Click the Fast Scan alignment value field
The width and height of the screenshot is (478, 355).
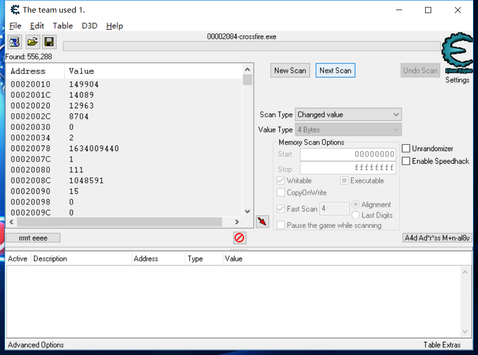tap(335, 209)
